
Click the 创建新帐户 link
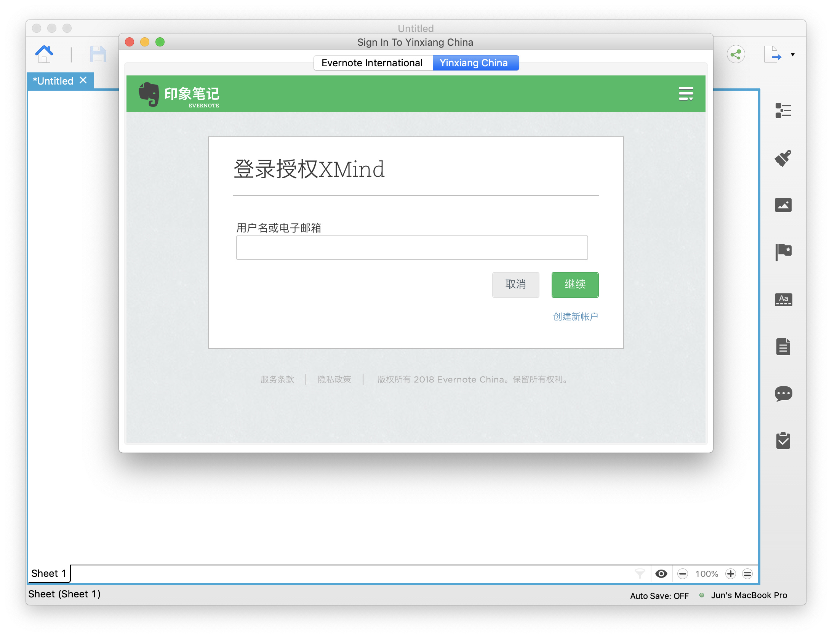coord(575,317)
